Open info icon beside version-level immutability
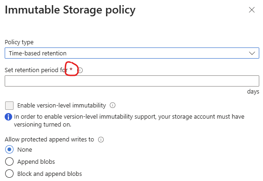 point(113,105)
